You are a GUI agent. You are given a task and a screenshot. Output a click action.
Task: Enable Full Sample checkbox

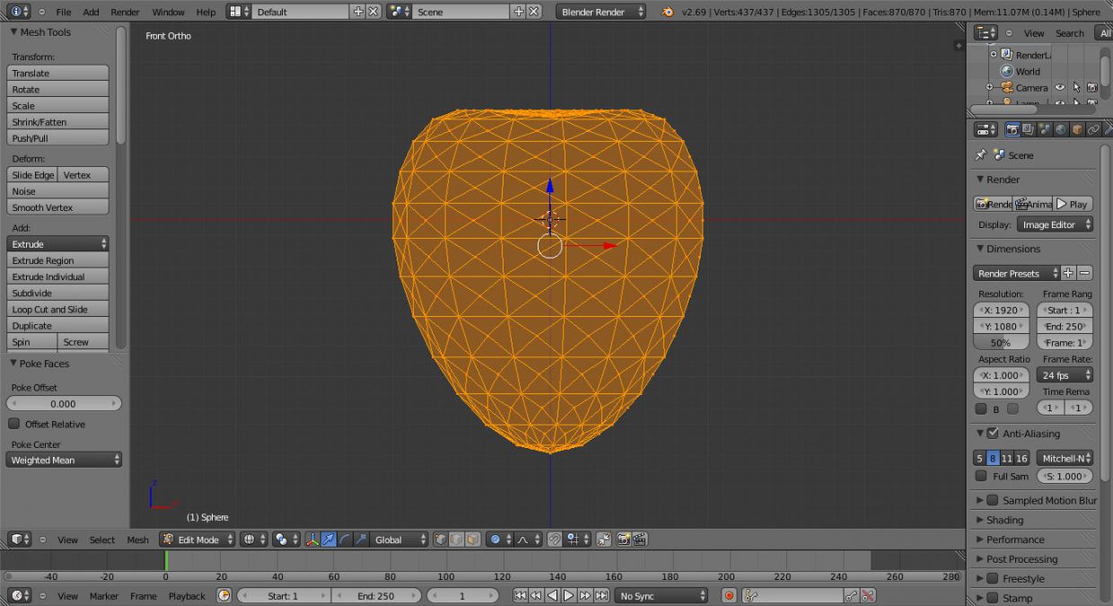click(981, 476)
